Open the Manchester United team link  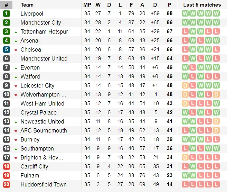click(x=44, y=58)
